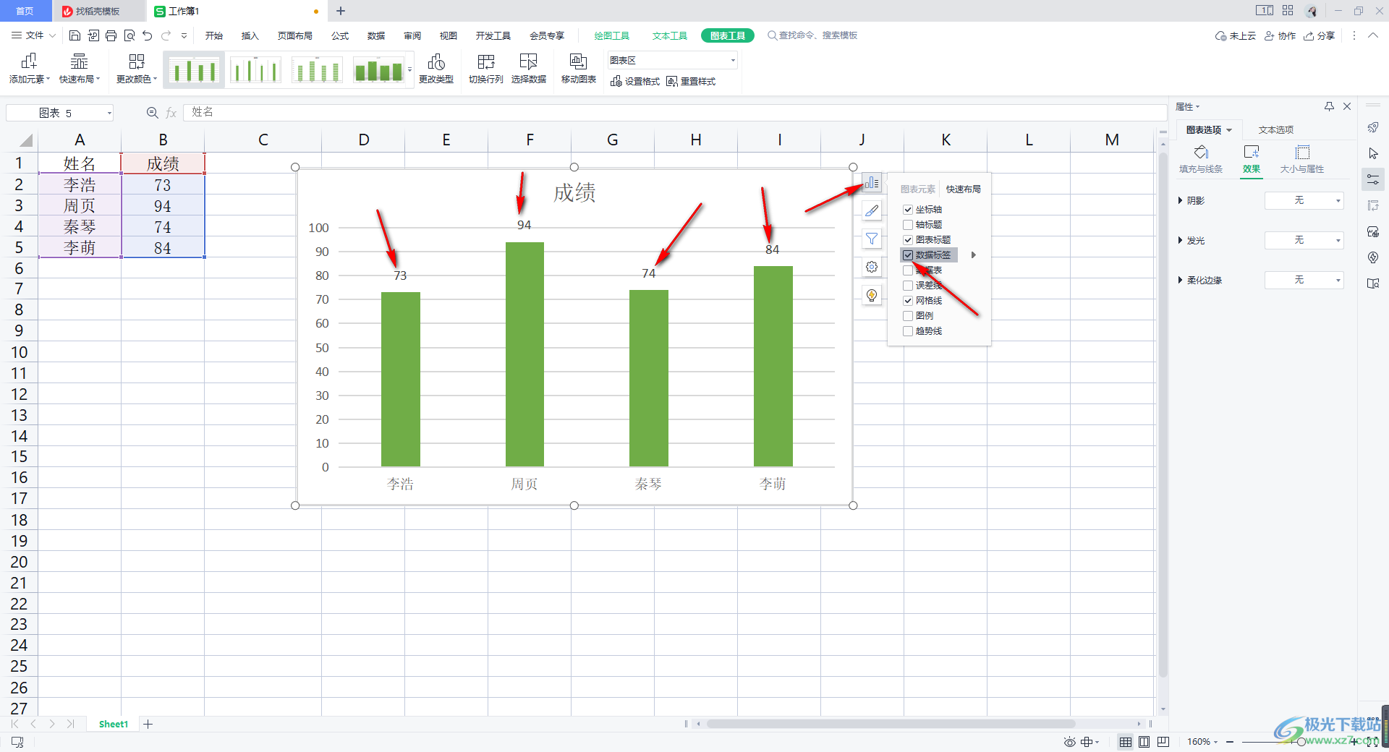Open Size & Properties (大小与属性) section
This screenshot has height=752, width=1389.
tap(1302, 159)
